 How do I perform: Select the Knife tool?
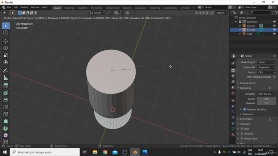pyautogui.click(x=6, y=114)
